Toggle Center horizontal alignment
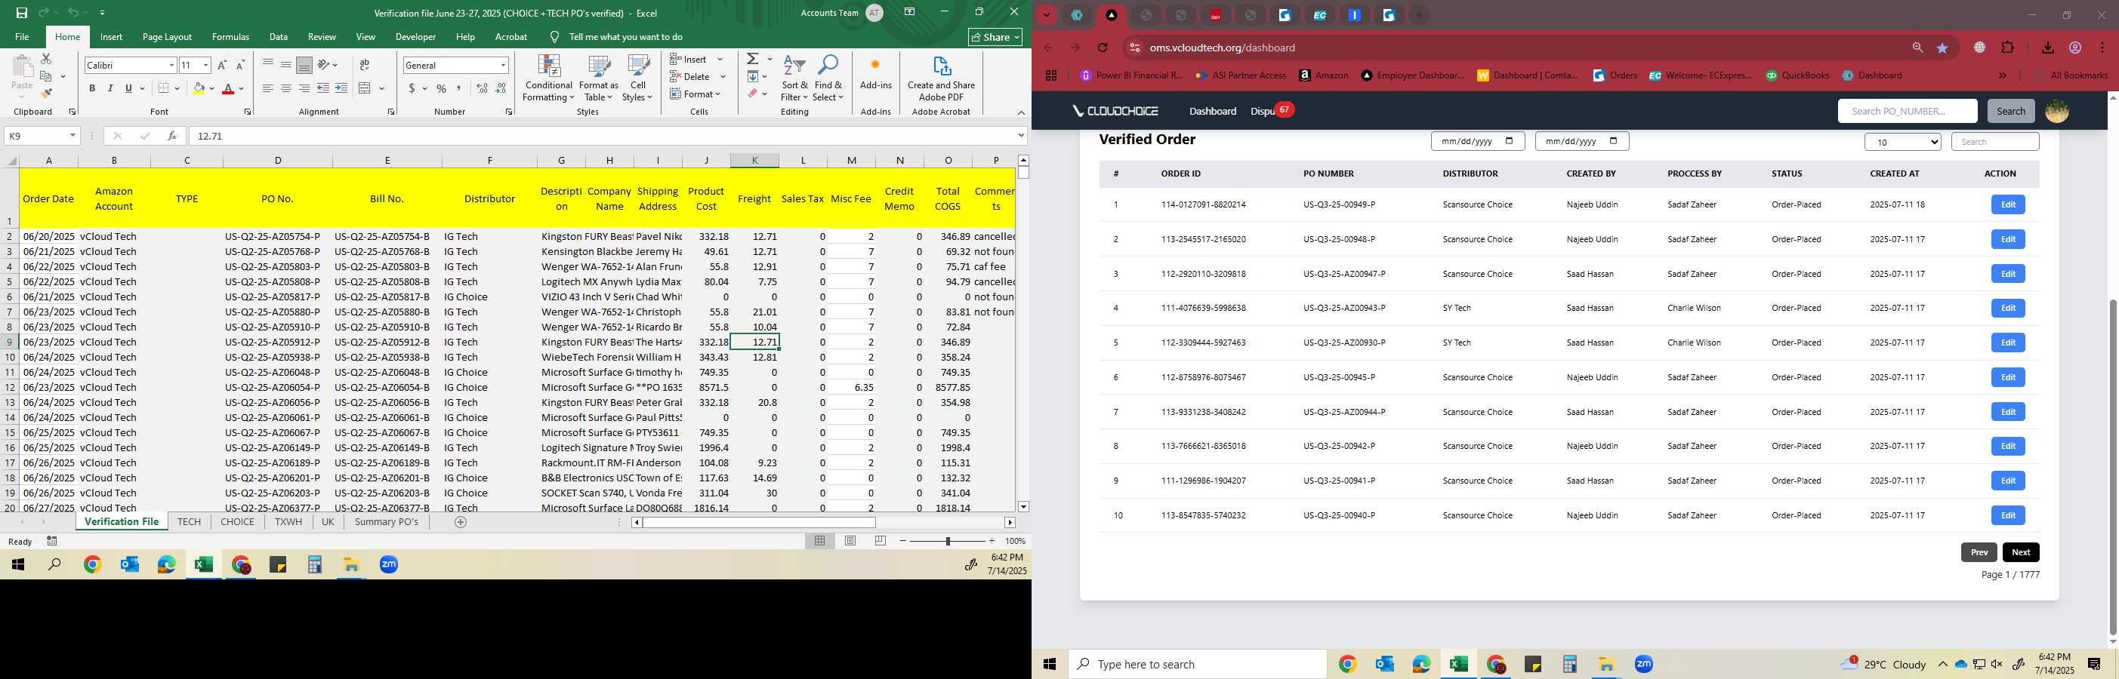 (286, 88)
